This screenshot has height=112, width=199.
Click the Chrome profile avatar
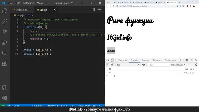194,6
